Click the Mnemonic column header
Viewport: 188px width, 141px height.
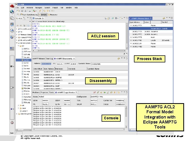(x=61, y=69)
